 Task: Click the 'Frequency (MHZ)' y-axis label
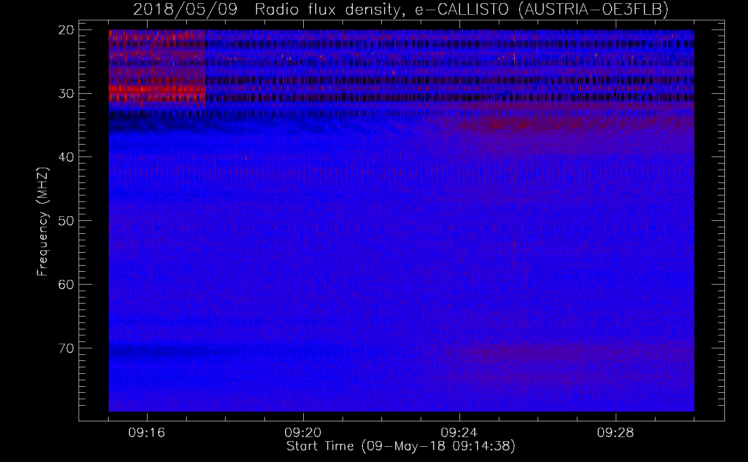point(43,221)
